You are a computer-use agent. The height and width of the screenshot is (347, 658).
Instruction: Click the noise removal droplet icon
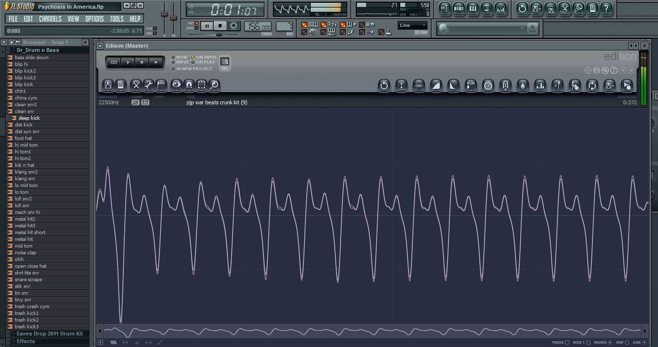coord(522,86)
